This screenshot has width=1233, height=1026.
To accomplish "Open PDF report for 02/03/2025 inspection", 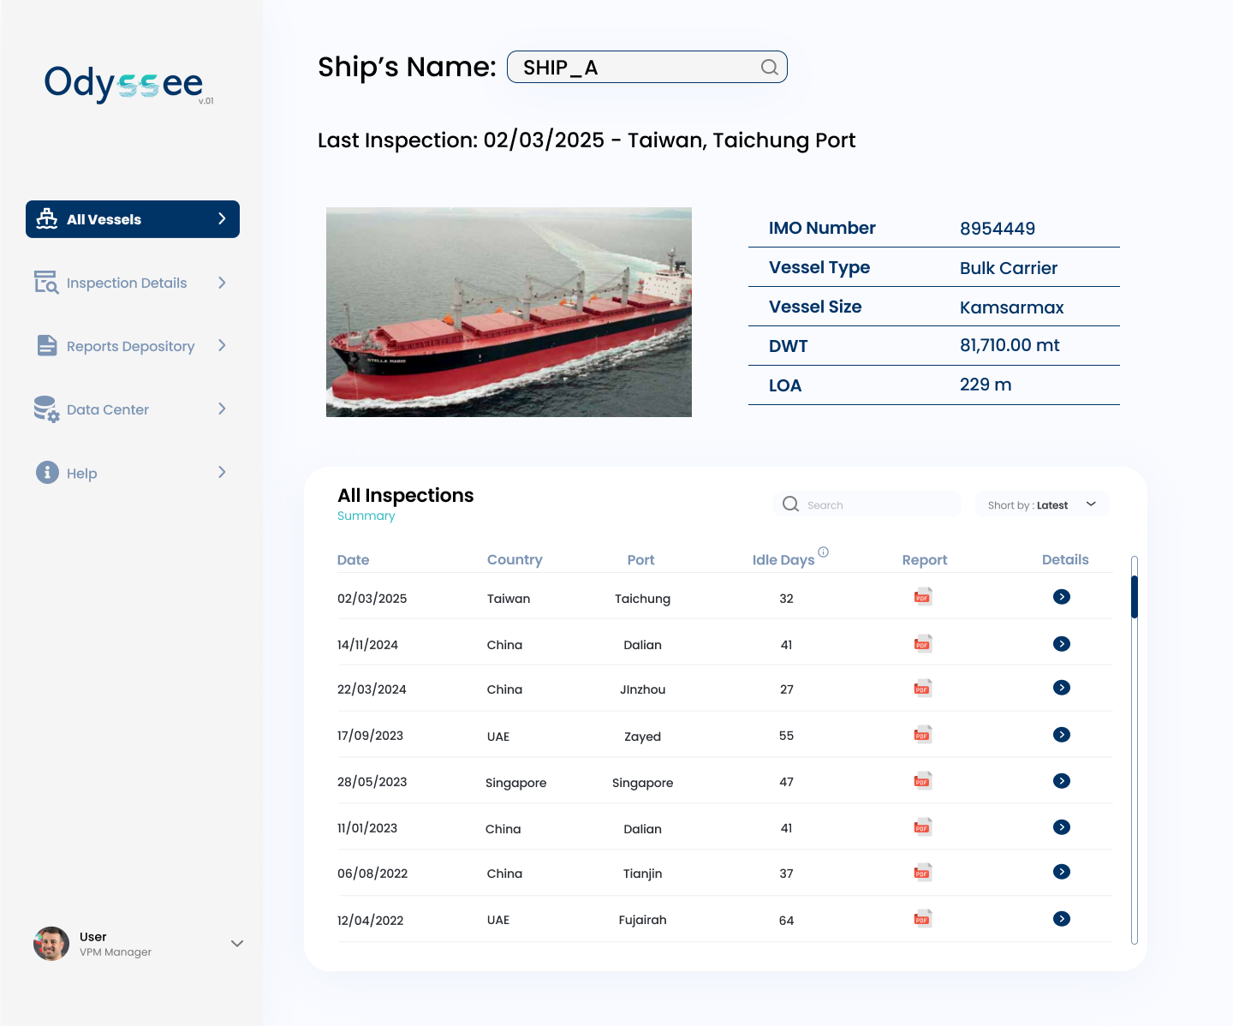I will coord(923,597).
